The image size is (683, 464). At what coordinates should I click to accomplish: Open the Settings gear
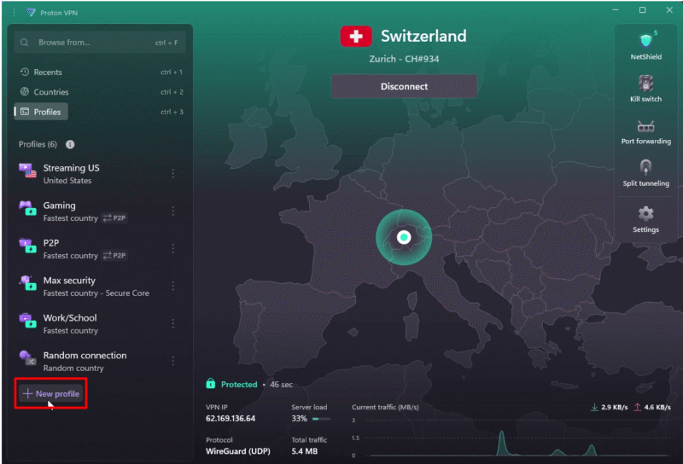(x=645, y=214)
